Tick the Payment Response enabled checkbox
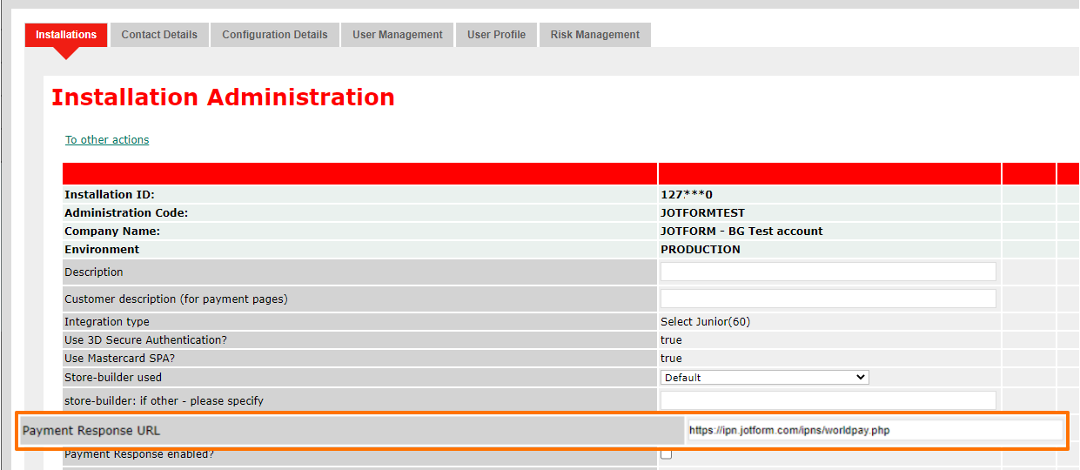This screenshot has height=470, width=1080. (x=667, y=454)
